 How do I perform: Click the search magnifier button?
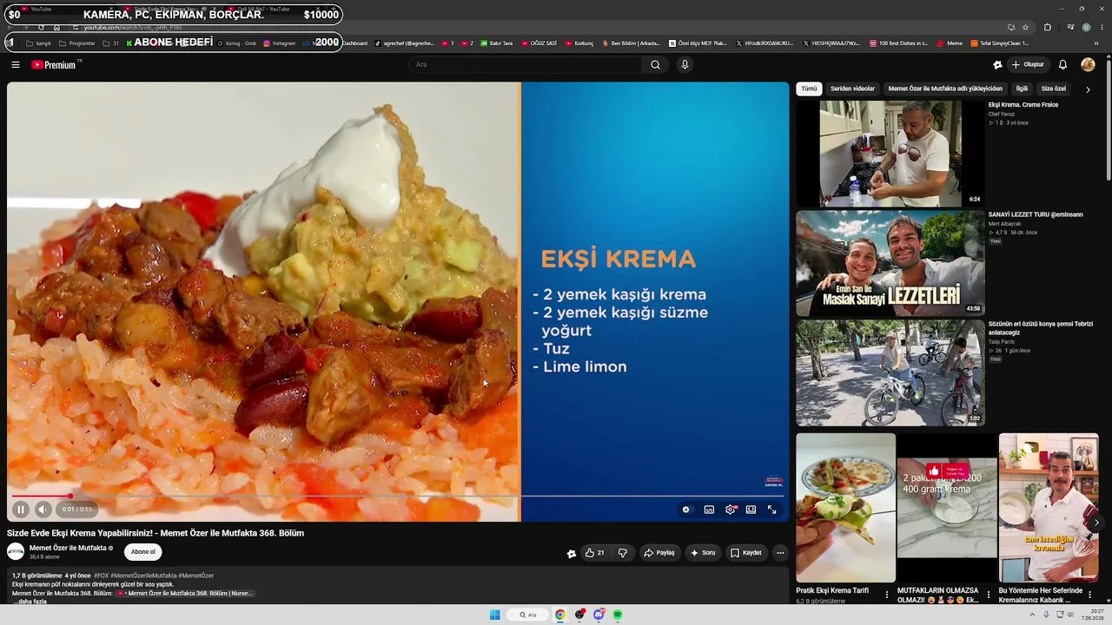point(655,64)
